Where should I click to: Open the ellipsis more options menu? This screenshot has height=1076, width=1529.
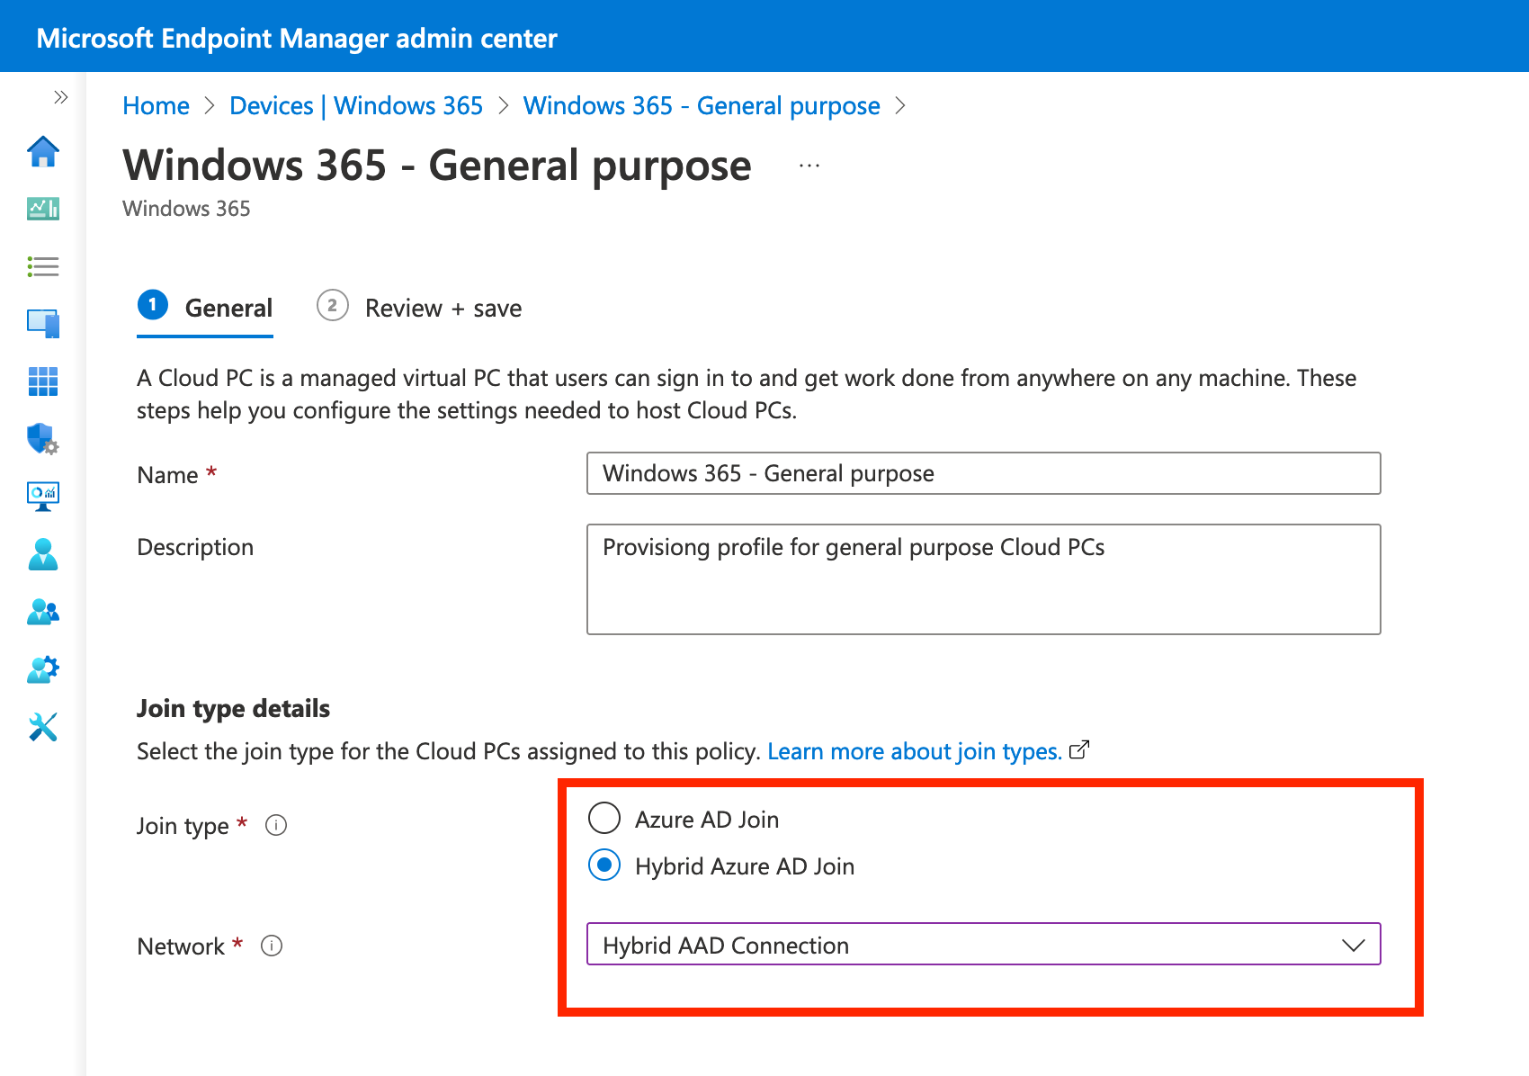[x=809, y=166]
